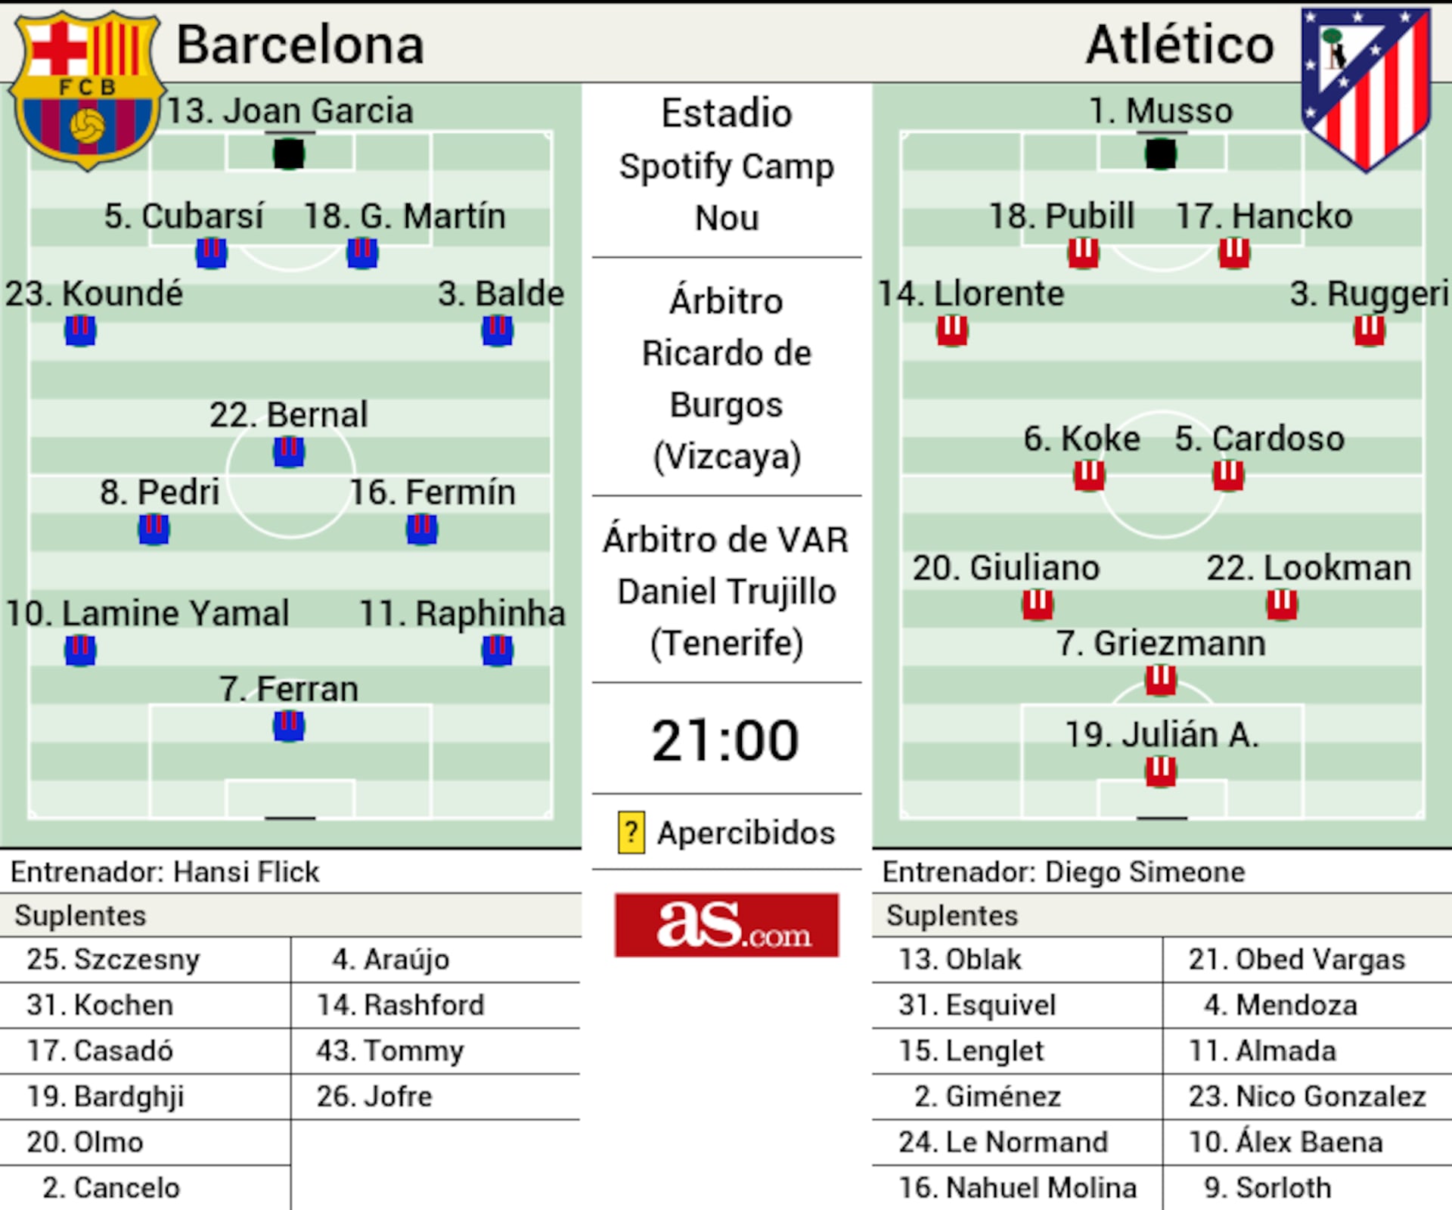Click Julián A.'s red shirt marker

pos(1161,771)
